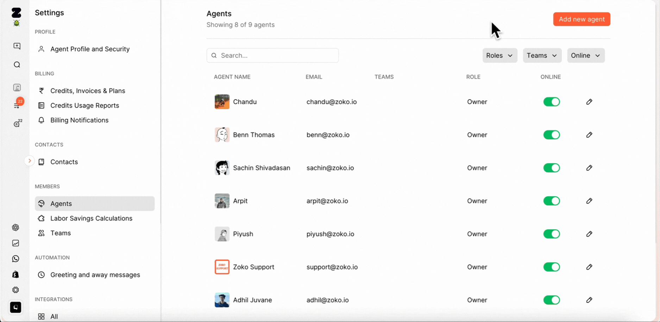Open Billing Notifications settings

click(95, 120)
